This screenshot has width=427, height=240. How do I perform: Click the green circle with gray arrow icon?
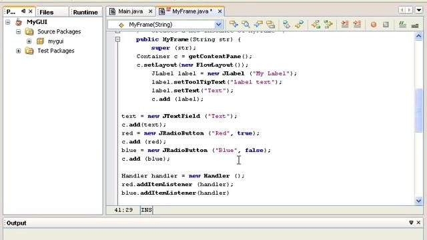(286, 25)
